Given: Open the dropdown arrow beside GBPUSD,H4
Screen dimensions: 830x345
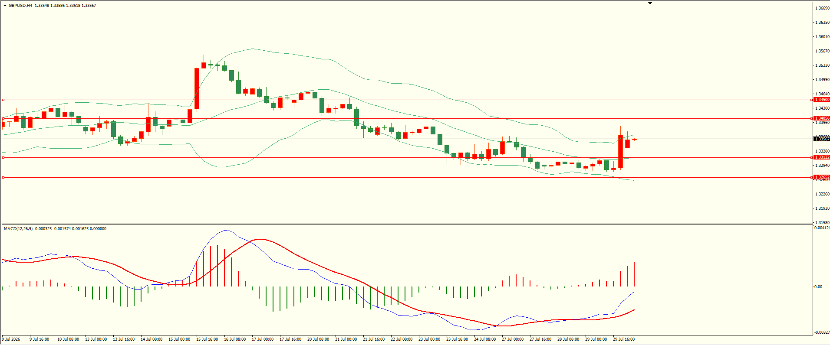Looking at the screenshot, I should pyautogui.click(x=5, y=6).
